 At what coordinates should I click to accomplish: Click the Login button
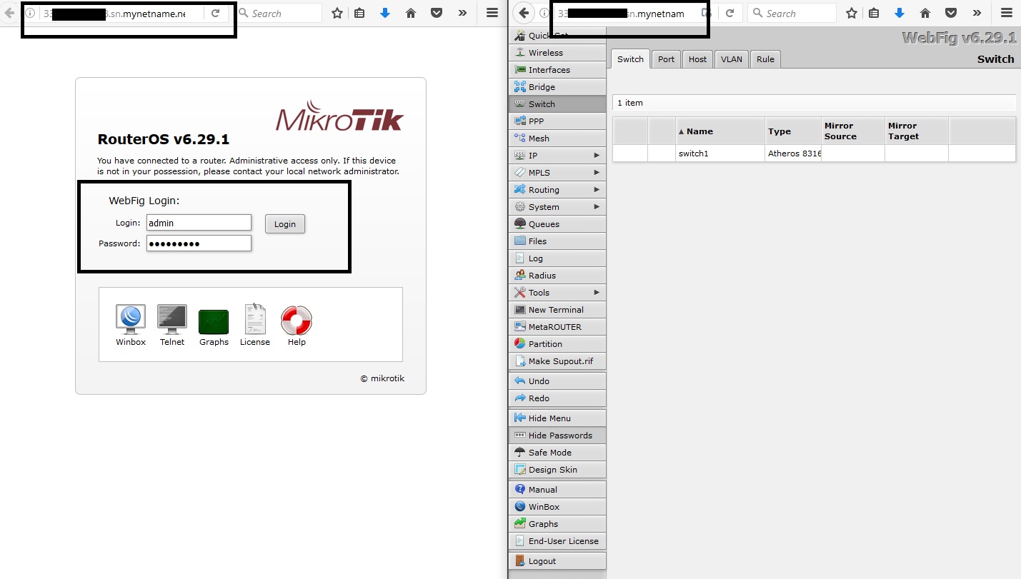click(285, 223)
